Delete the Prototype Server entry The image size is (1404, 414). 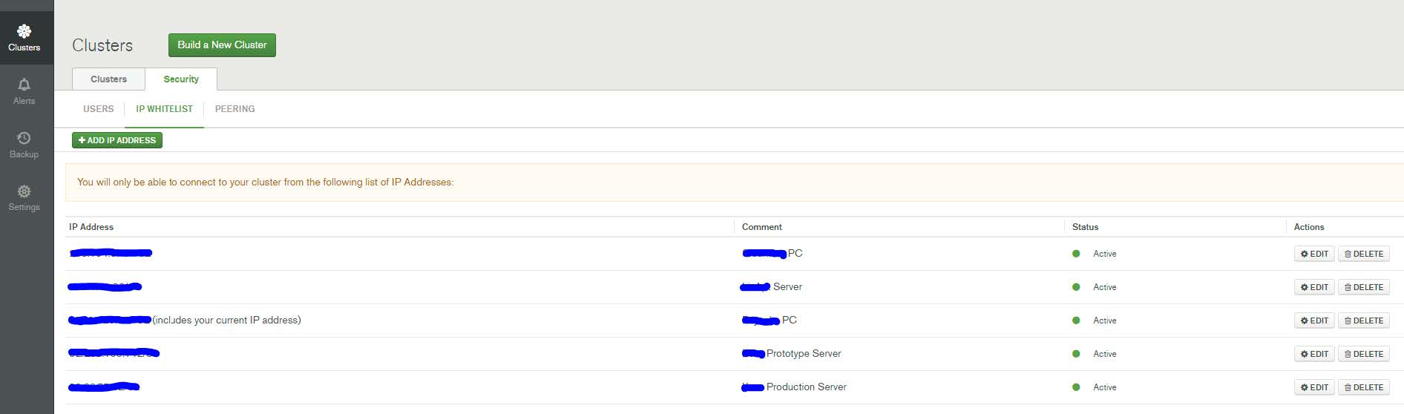(x=1363, y=354)
